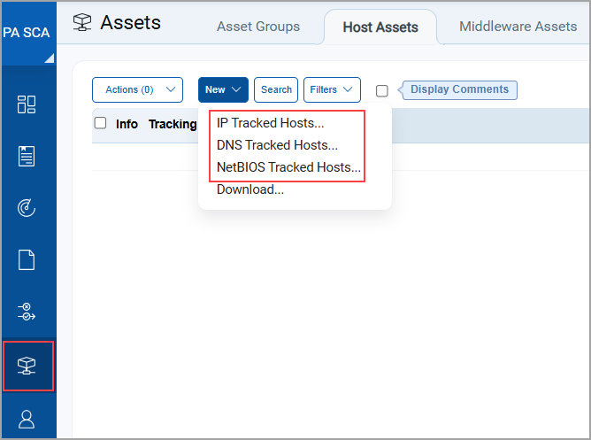Switch to the Asset Groups tab
This screenshot has width=591, height=440.
pos(258,27)
